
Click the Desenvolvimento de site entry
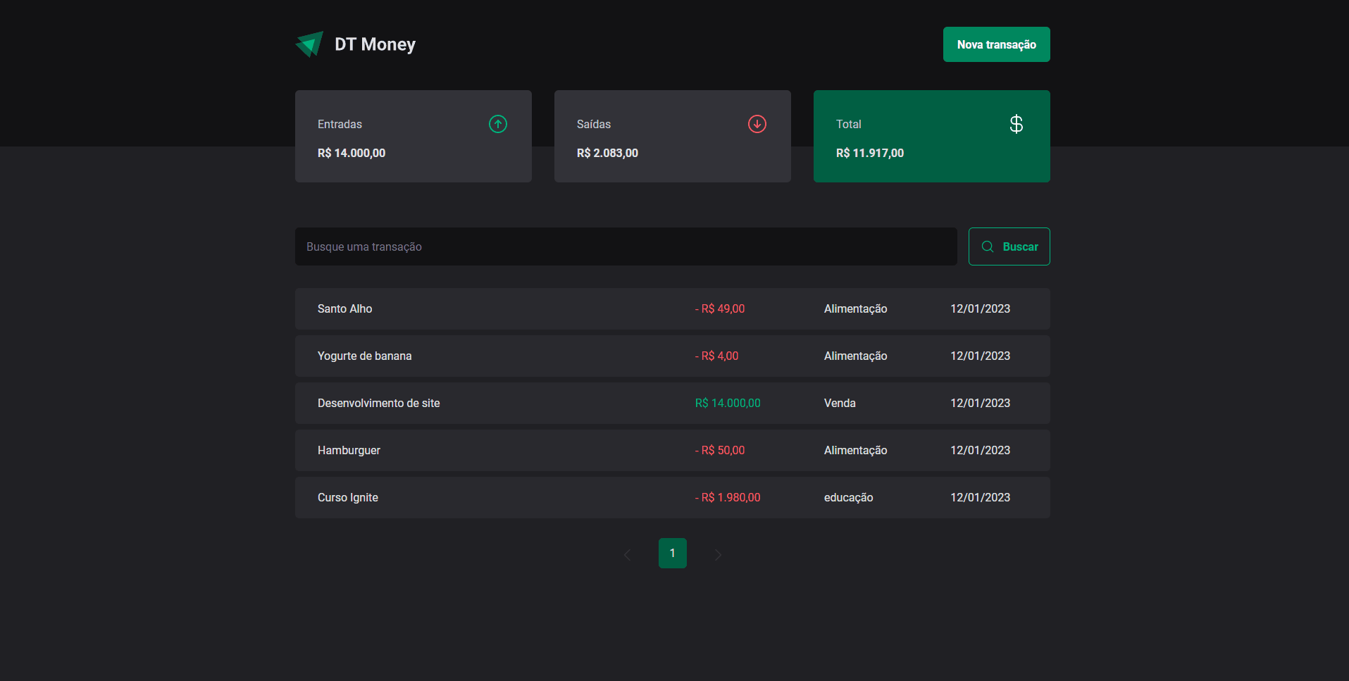379,404
